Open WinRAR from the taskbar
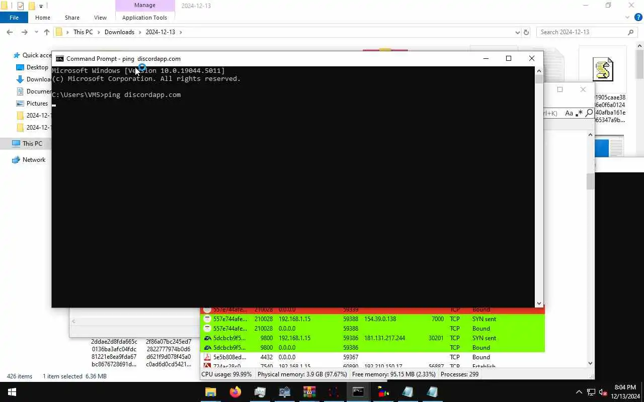Viewport: 644px width, 402px height. click(309, 392)
